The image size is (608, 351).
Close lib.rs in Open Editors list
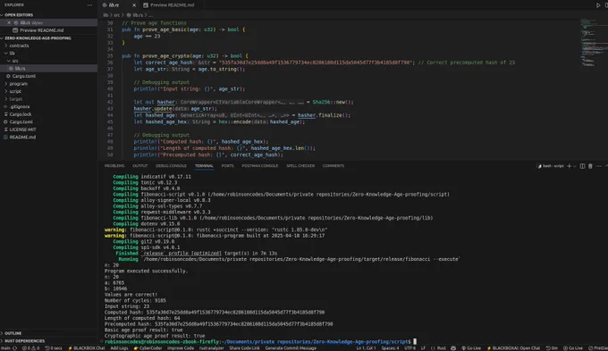pos(9,22)
